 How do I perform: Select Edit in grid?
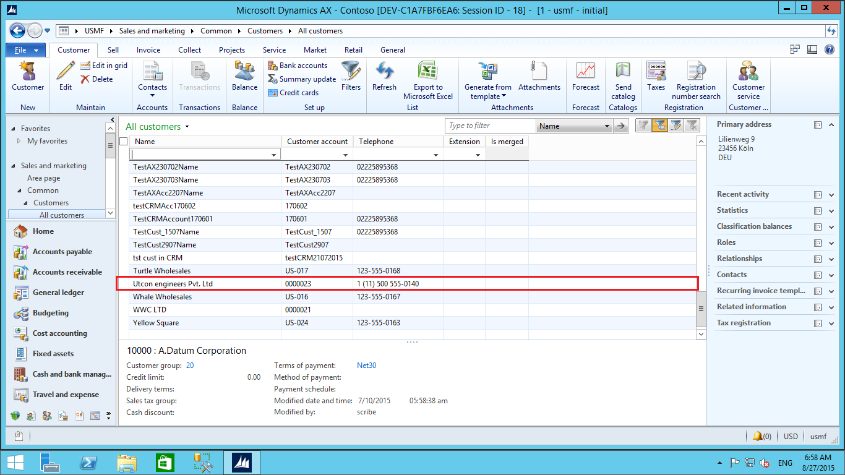click(103, 66)
